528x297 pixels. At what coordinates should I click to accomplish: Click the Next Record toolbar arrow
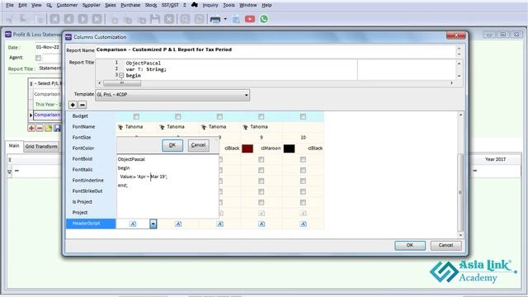pos(82,19)
